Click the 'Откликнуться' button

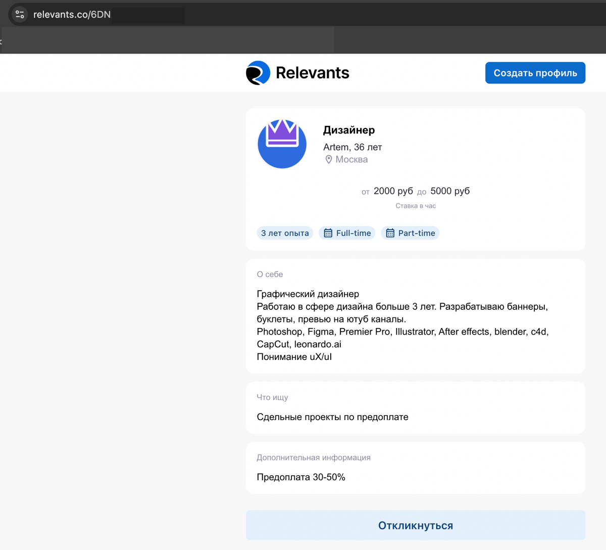(415, 525)
